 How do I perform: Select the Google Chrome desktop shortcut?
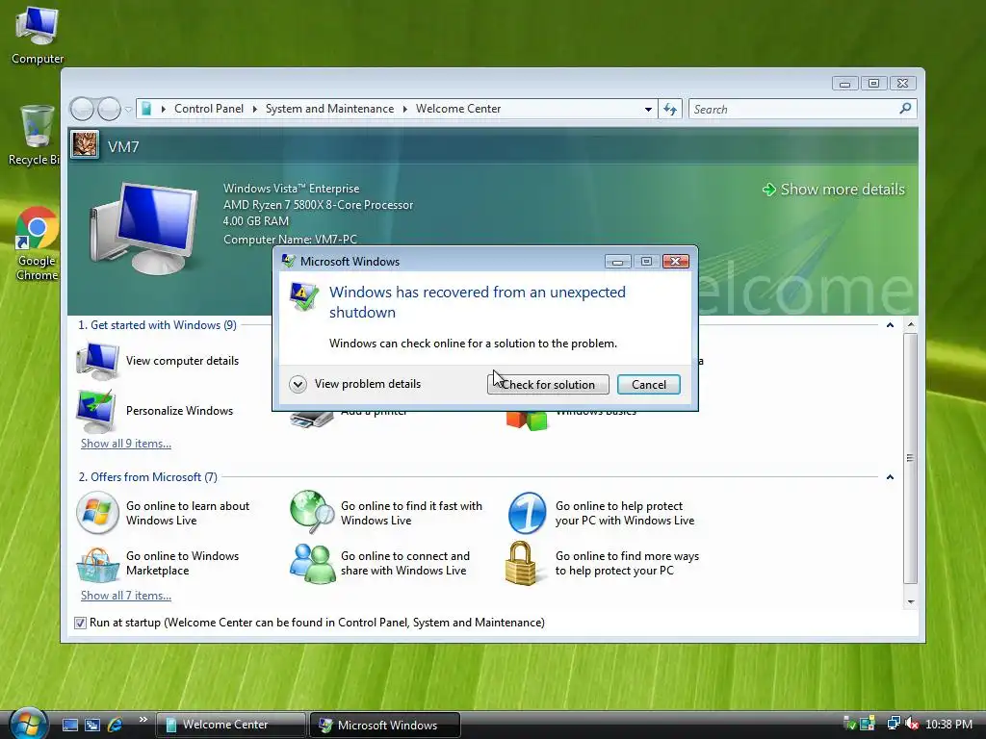pyautogui.click(x=37, y=243)
